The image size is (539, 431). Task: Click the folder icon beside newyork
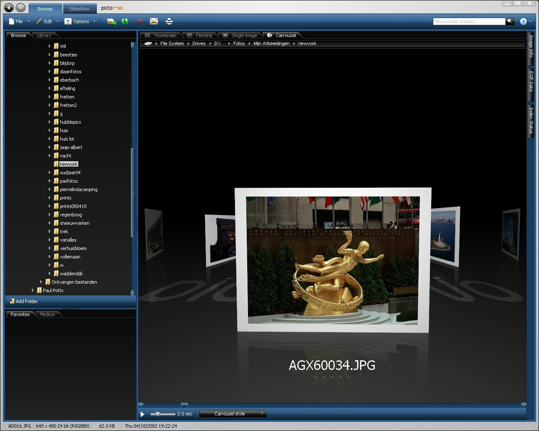(x=56, y=164)
